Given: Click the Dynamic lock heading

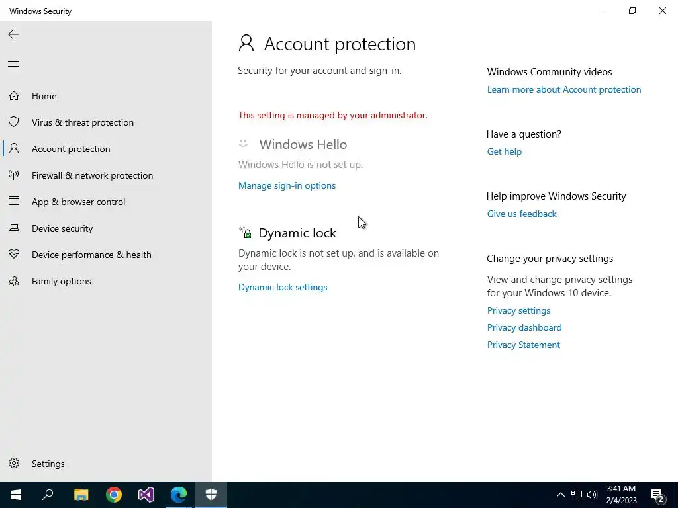Looking at the screenshot, I should pyautogui.click(x=297, y=233).
